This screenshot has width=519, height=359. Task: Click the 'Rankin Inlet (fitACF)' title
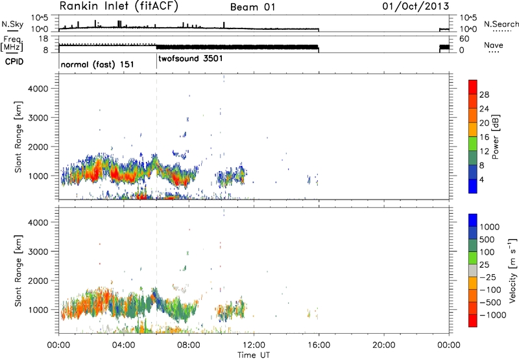[x=119, y=6]
